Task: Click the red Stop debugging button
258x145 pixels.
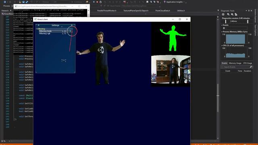Action: click(x=97, y=2)
